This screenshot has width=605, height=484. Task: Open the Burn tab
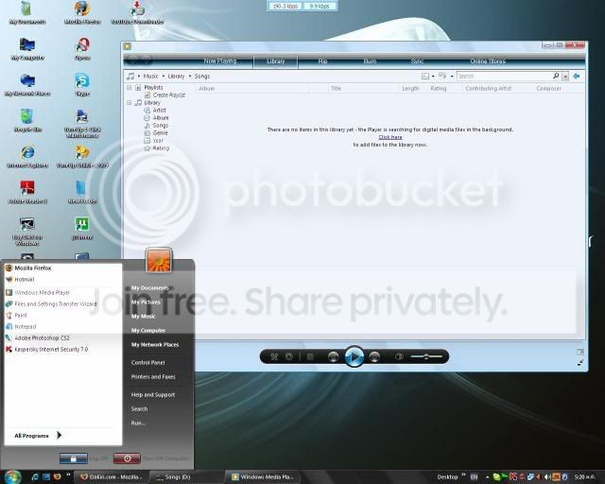370,61
